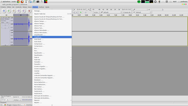Click the timeline ruler at 6:00
The height and width of the screenshot is (106, 188).
[x=101, y=15]
